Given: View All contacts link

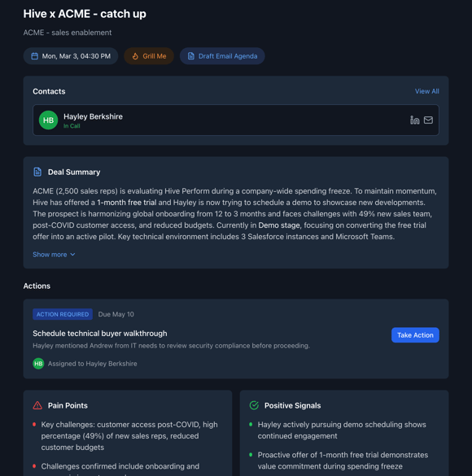Looking at the screenshot, I should point(426,91).
